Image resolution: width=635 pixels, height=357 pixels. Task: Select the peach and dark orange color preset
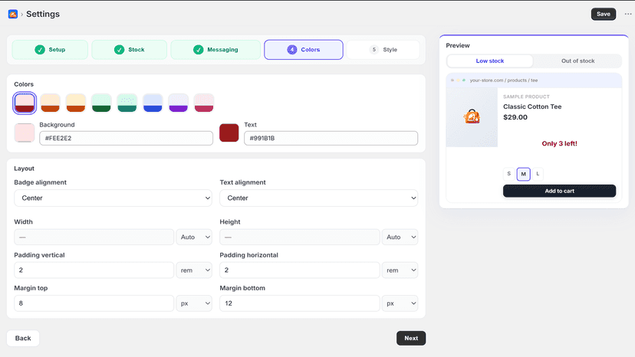click(x=50, y=103)
